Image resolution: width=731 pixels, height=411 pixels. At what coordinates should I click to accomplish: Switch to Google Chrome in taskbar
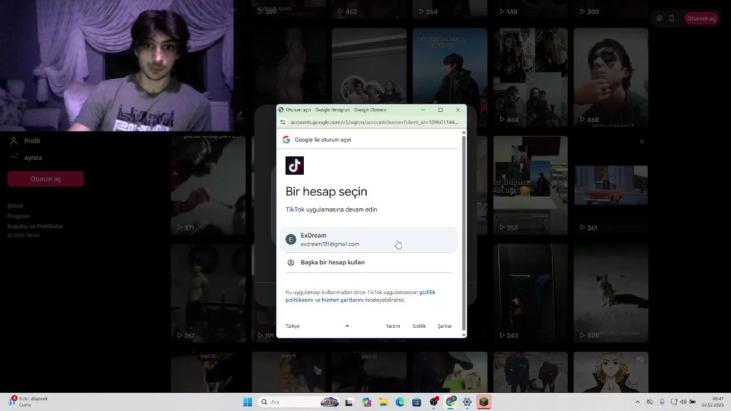click(451, 402)
